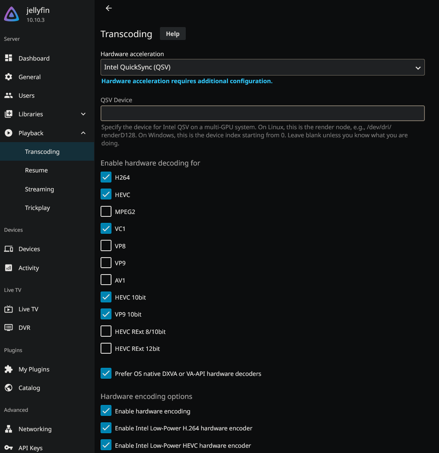Click the Activity chart icon

coord(8,268)
